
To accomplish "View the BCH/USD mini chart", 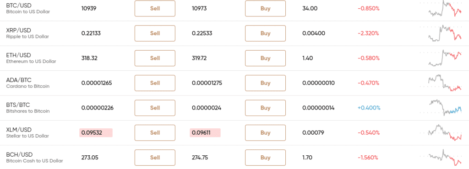I will 445,158.
